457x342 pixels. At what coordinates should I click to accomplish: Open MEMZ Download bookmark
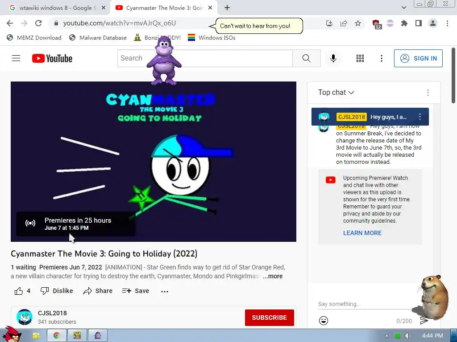click(34, 37)
